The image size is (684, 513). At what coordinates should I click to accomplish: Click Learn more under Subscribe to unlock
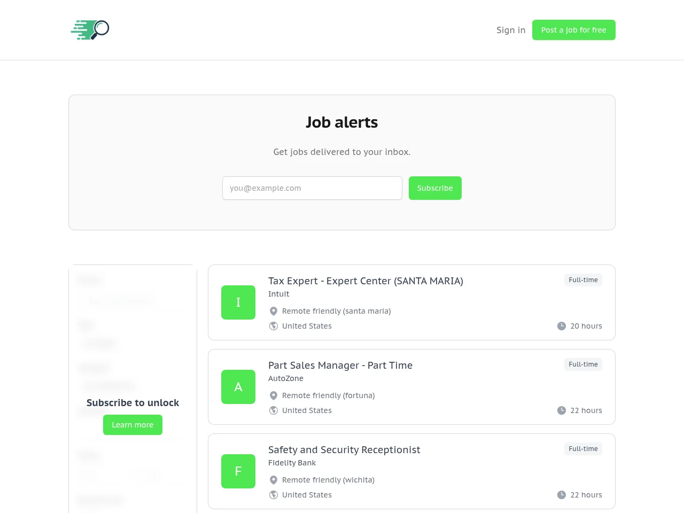tap(133, 425)
